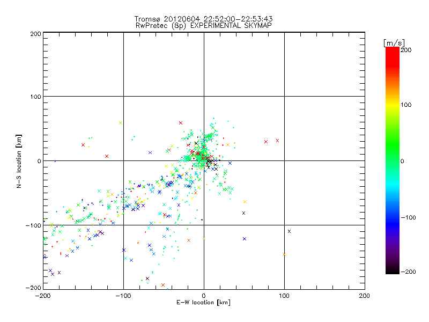The height and width of the screenshot is (322, 429).
Task: Click the -100 tick label on the N-S axis
Action: 33,225
